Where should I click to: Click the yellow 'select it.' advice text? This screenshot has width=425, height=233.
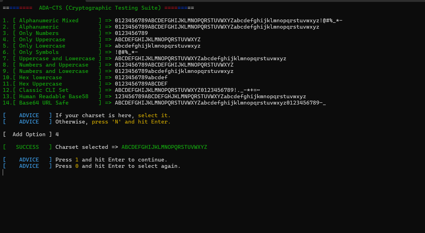click(x=154, y=116)
